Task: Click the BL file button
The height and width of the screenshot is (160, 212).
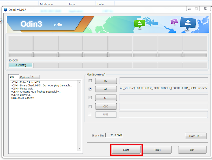Action: (x=106, y=81)
